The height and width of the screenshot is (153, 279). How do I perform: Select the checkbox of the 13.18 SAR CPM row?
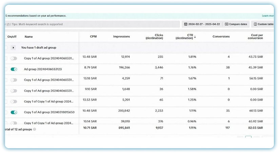point(6,80)
